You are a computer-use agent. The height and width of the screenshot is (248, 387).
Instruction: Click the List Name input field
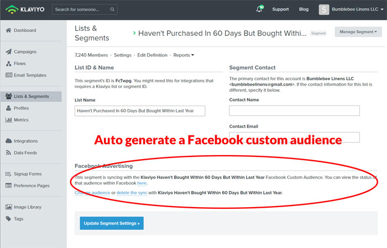pos(140,111)
